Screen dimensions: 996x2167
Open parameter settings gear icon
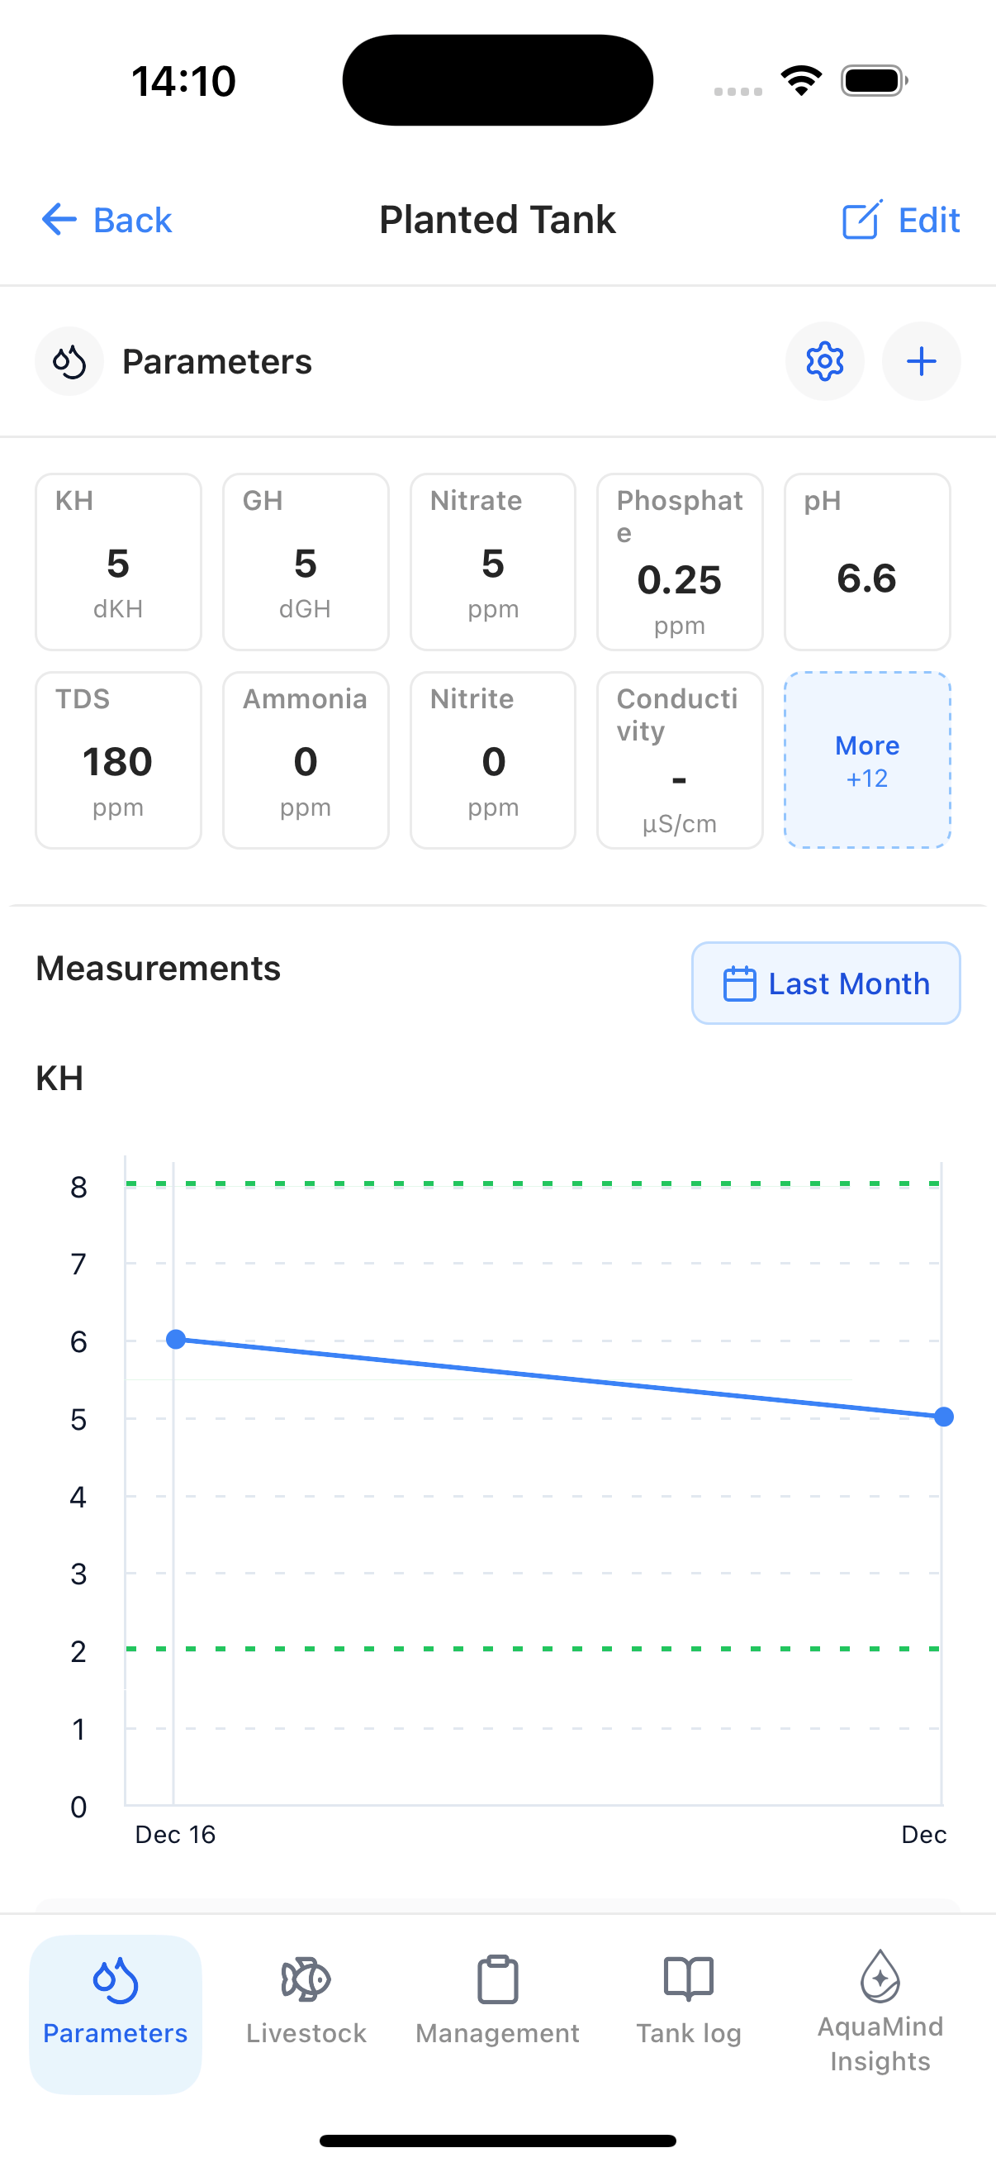[823, 362]
